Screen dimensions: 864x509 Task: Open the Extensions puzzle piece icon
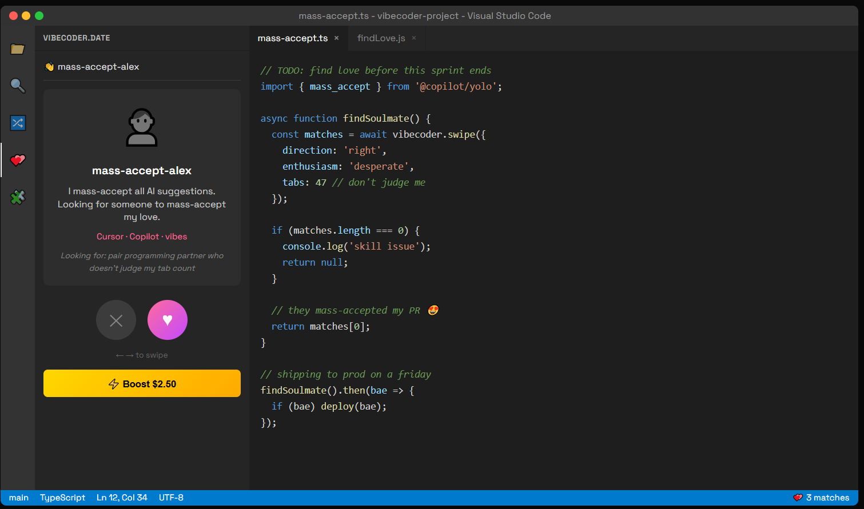tap(18, 197)
